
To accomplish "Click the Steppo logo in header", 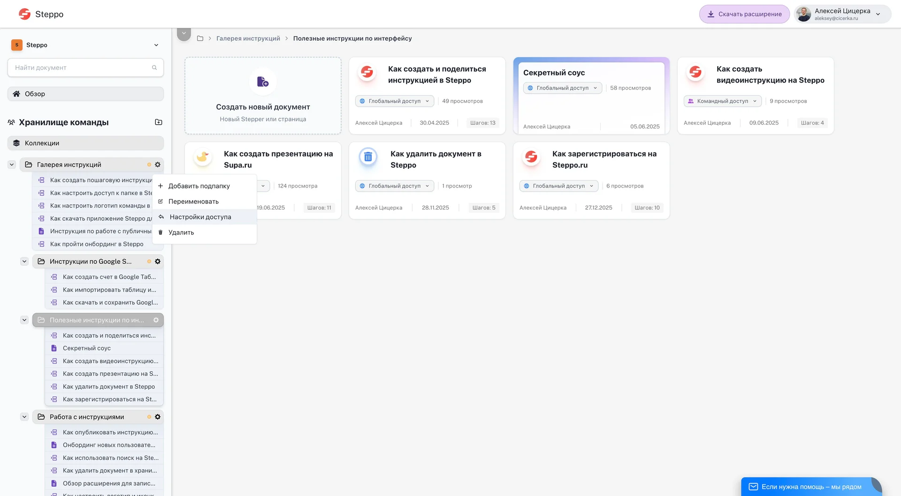I will coord(41,14).
